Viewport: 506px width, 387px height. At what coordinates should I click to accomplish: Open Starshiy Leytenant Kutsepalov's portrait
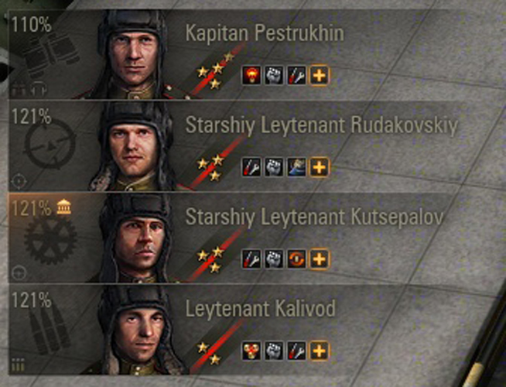point(135,238)
